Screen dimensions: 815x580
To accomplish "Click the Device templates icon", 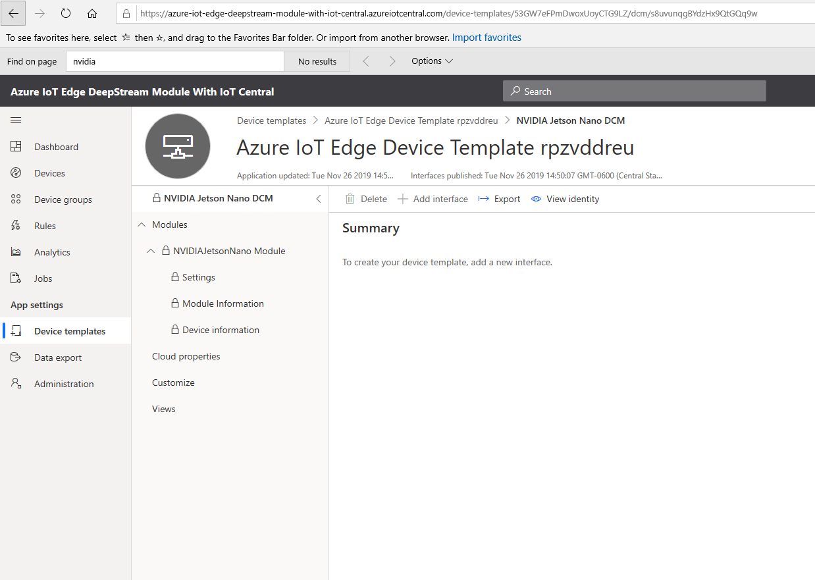I will pos(16,331).
